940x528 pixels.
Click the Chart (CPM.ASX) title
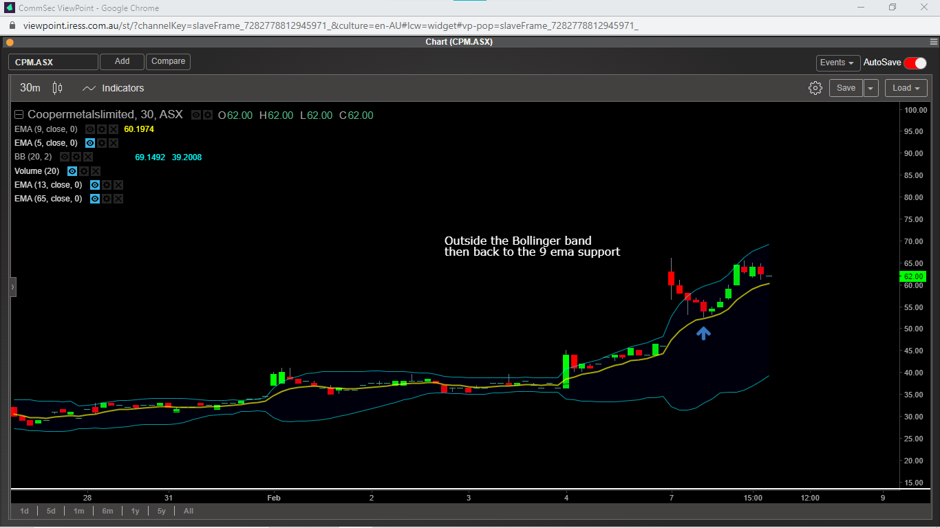tap(459, 42)
